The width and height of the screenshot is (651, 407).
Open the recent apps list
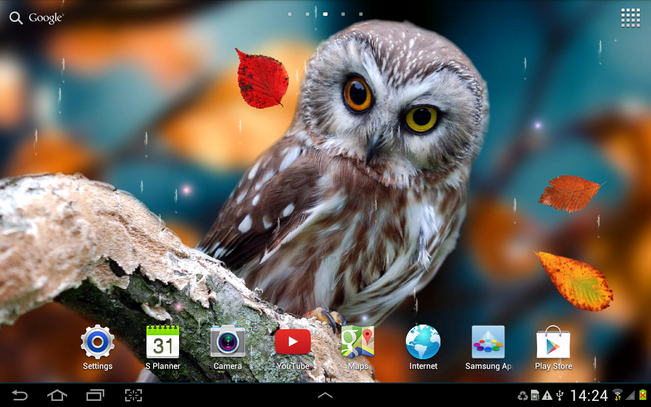pos(95,395)
